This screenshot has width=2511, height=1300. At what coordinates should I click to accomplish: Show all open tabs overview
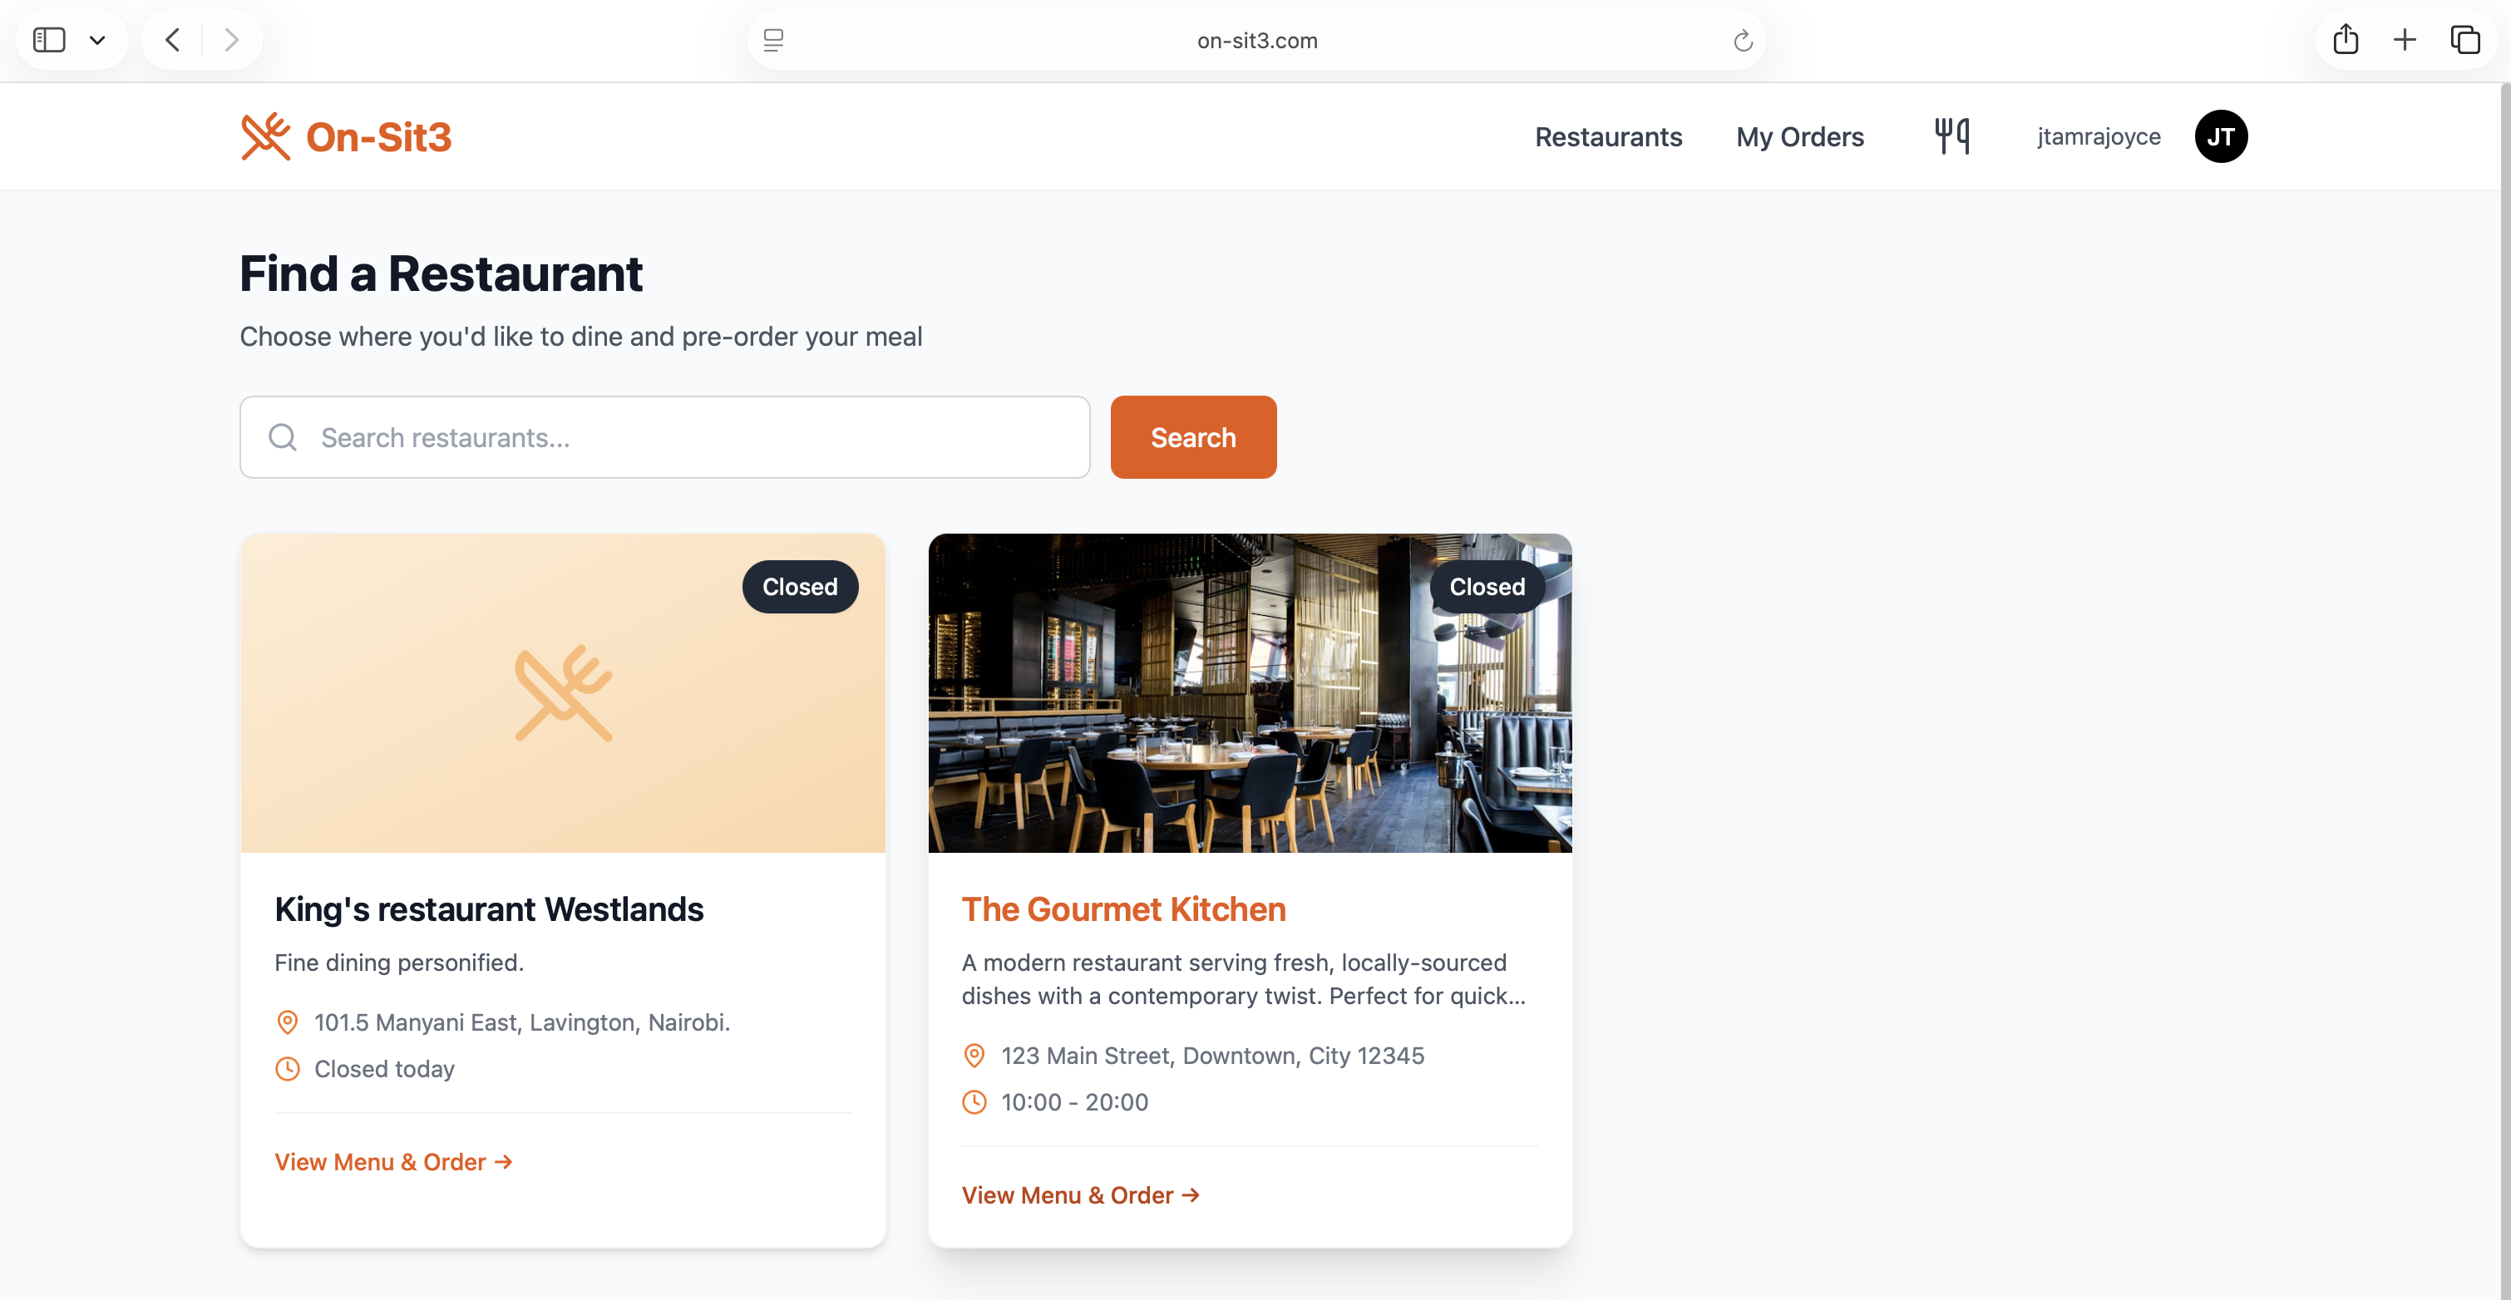2467,39
